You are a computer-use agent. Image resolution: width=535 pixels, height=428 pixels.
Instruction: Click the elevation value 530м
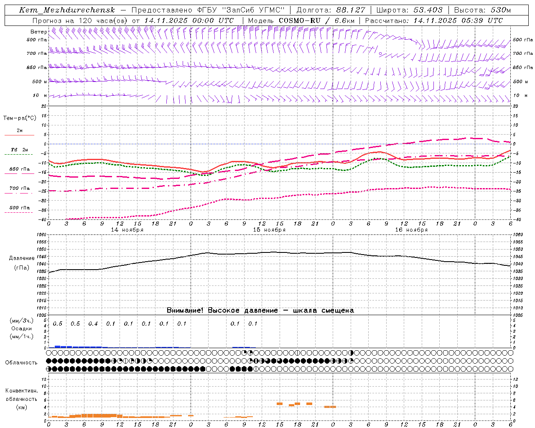coord(500,10)
